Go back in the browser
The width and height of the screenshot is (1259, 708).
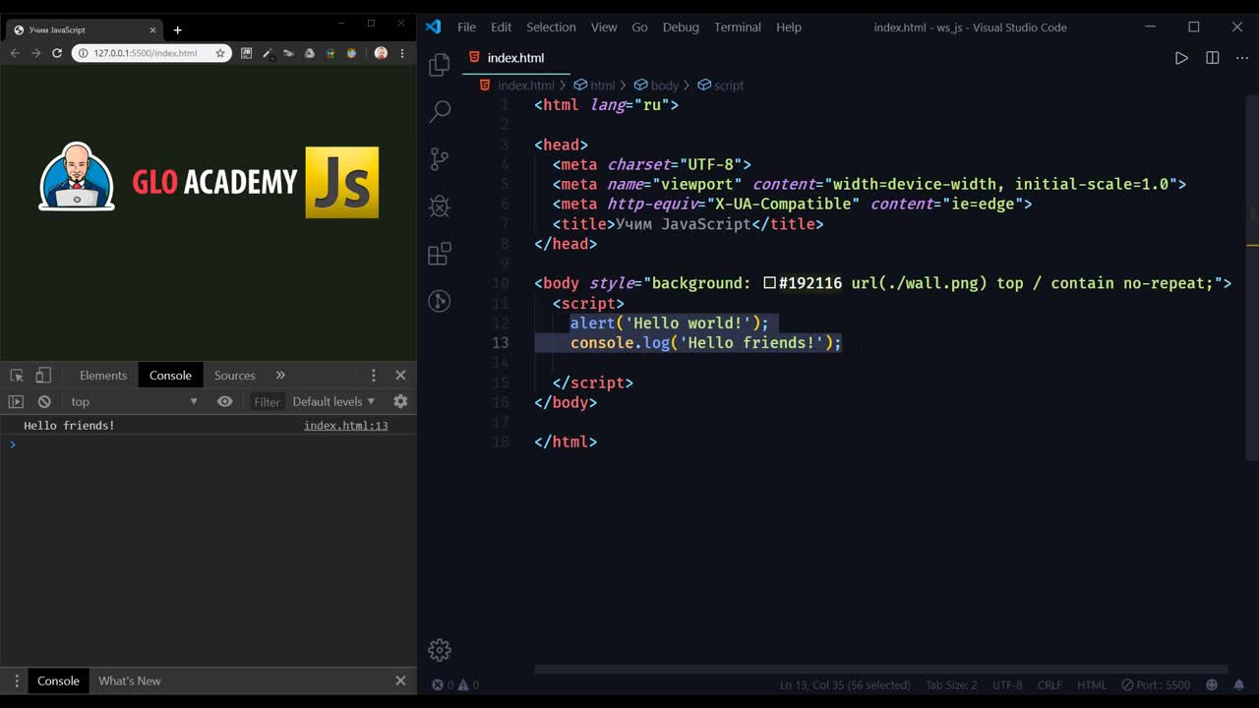pyautogui.click(x=15, y=53)
